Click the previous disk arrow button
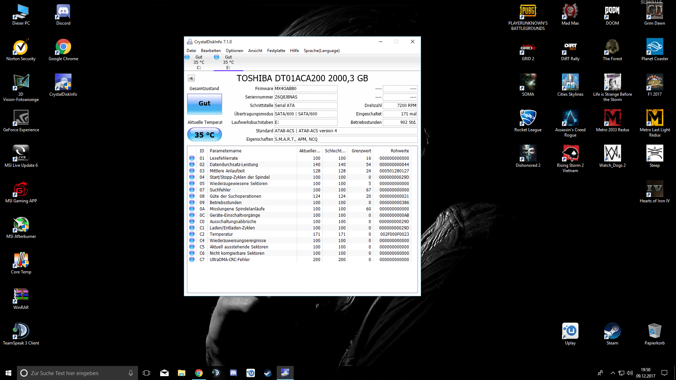Image resolution: width=676 pixels, height=380 pixels. click(191, 78)
